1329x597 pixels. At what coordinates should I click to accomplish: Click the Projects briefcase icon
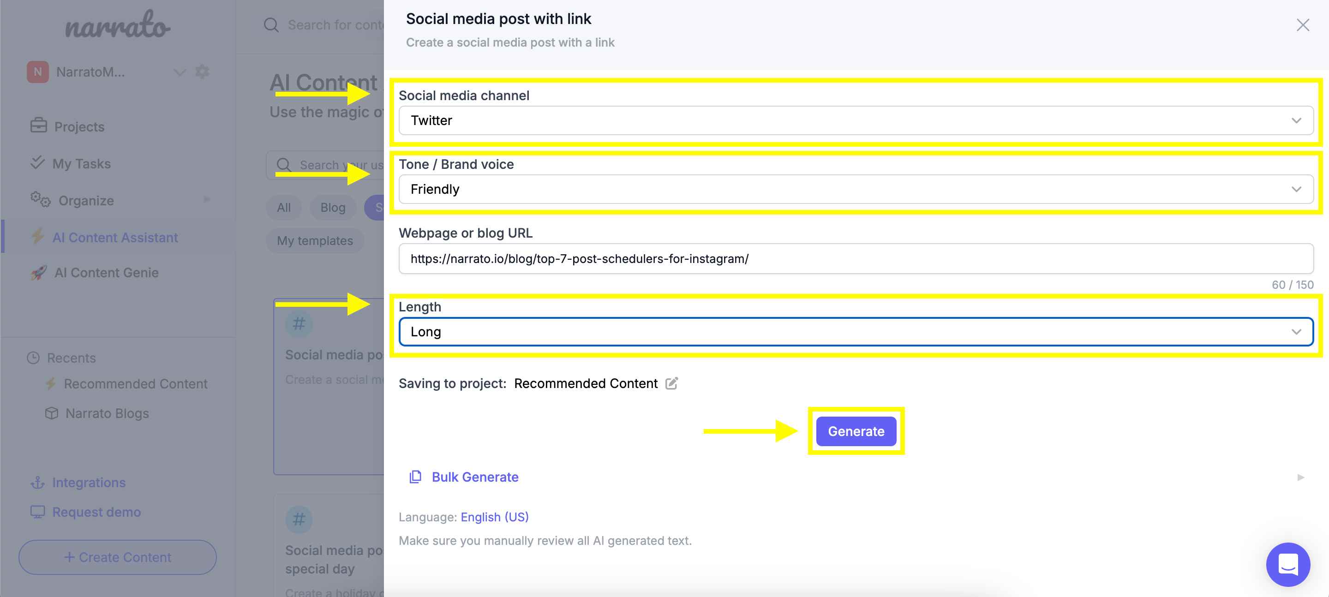point(38,125)
